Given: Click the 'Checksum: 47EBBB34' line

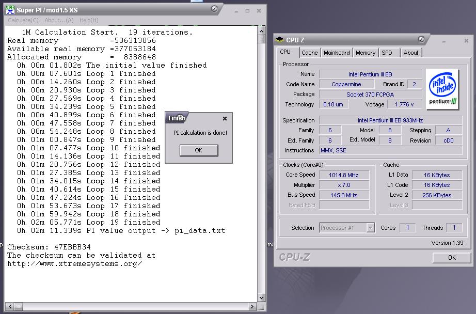Looking at the screenshot, I should click(x=49, y=247).
